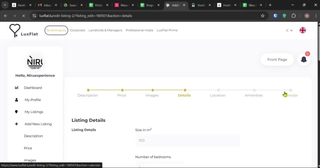This screenshot has height=168, width=320.
Task: Click the Niruexperience profile avatar
Action: 35,62
